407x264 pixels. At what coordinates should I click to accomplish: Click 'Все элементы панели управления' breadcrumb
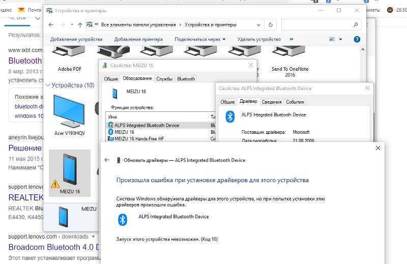138,25
